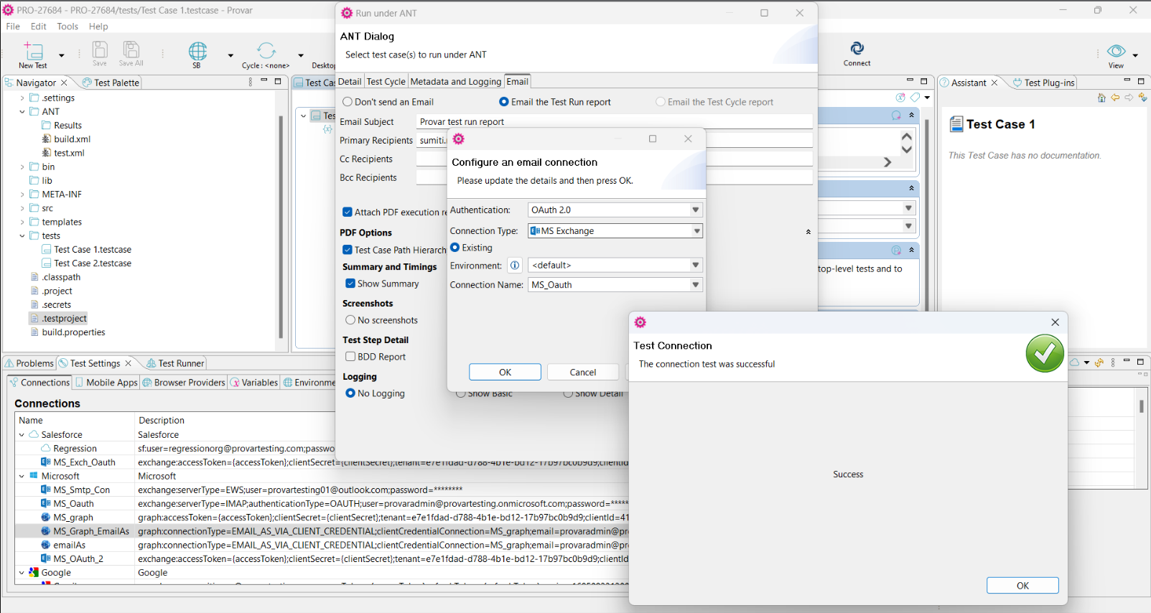Click the Navigator vertical scrollbar
The width and height of the screenshot is (1151, 613).
pos(281,225)
